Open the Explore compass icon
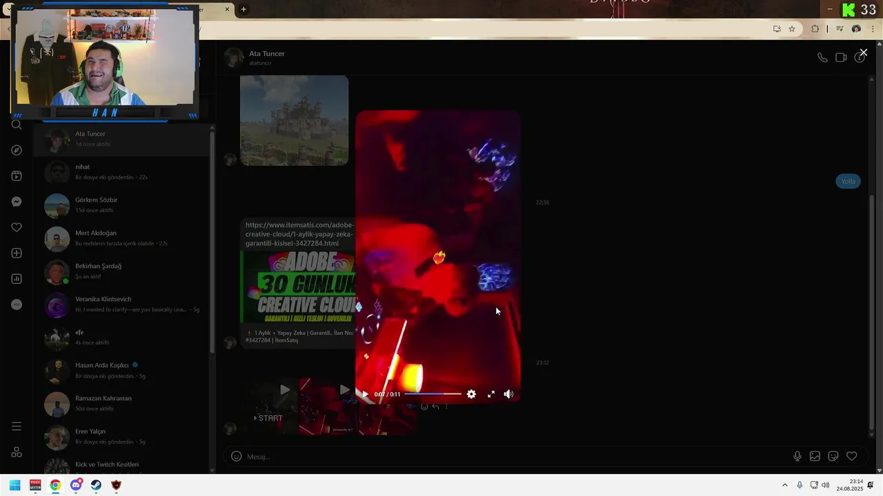Screen dimensions: 883x496 tap(17, 150)
